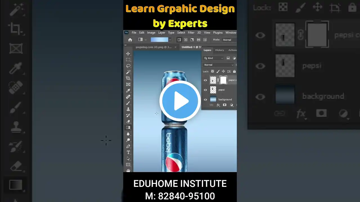This screenshot has width=360, height=202.
Task: Click the "background" layer name
Action: coord(225,99)
